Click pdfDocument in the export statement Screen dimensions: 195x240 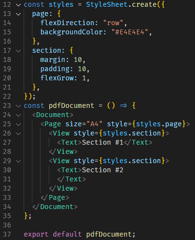[109, 234]
